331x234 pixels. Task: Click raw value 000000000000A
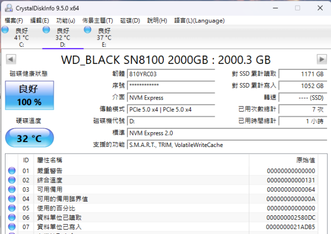point(291,199)
